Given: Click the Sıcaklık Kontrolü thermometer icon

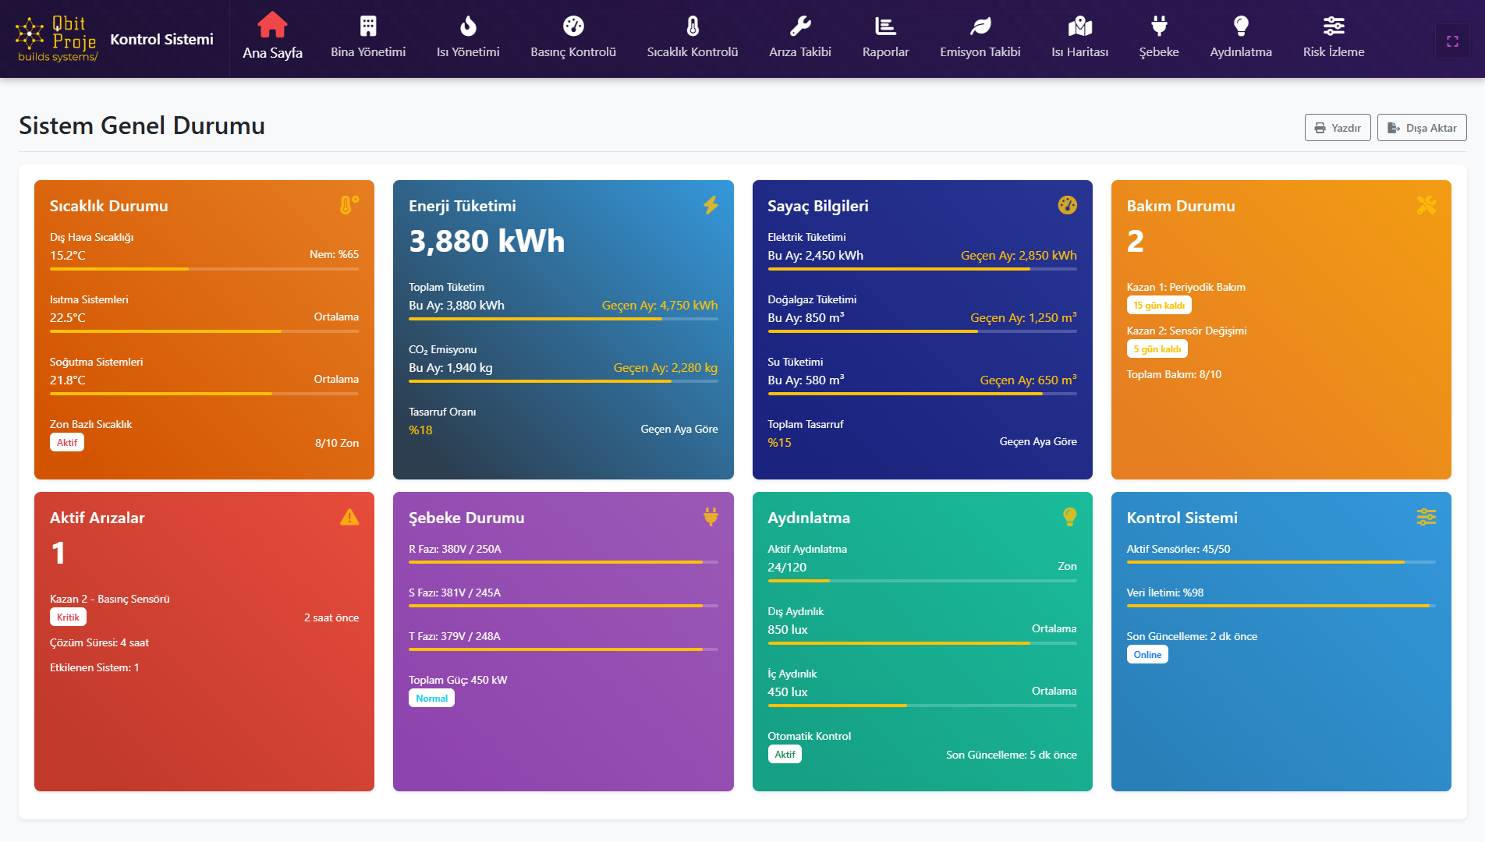Looking at the screenshot, I should [692, 26].
